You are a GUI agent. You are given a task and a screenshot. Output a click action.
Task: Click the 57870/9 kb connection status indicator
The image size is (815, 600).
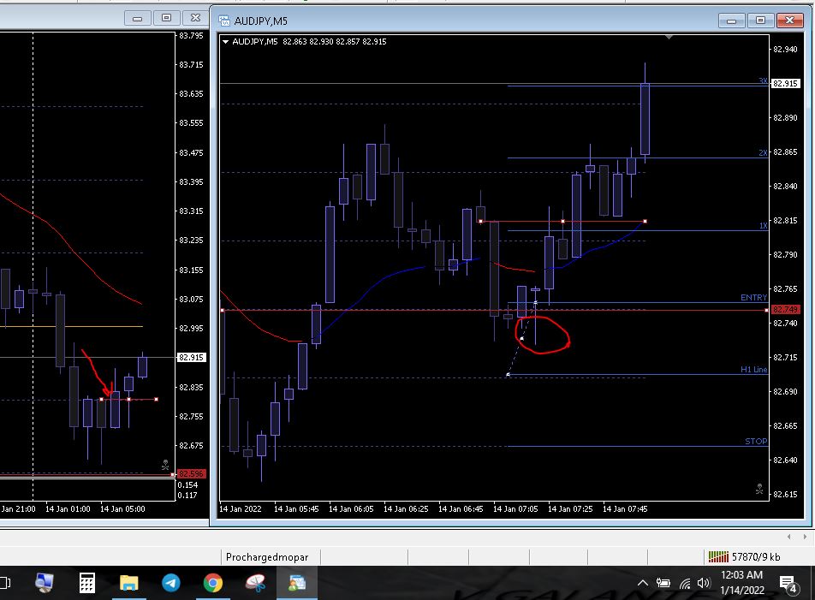point(744,557)
